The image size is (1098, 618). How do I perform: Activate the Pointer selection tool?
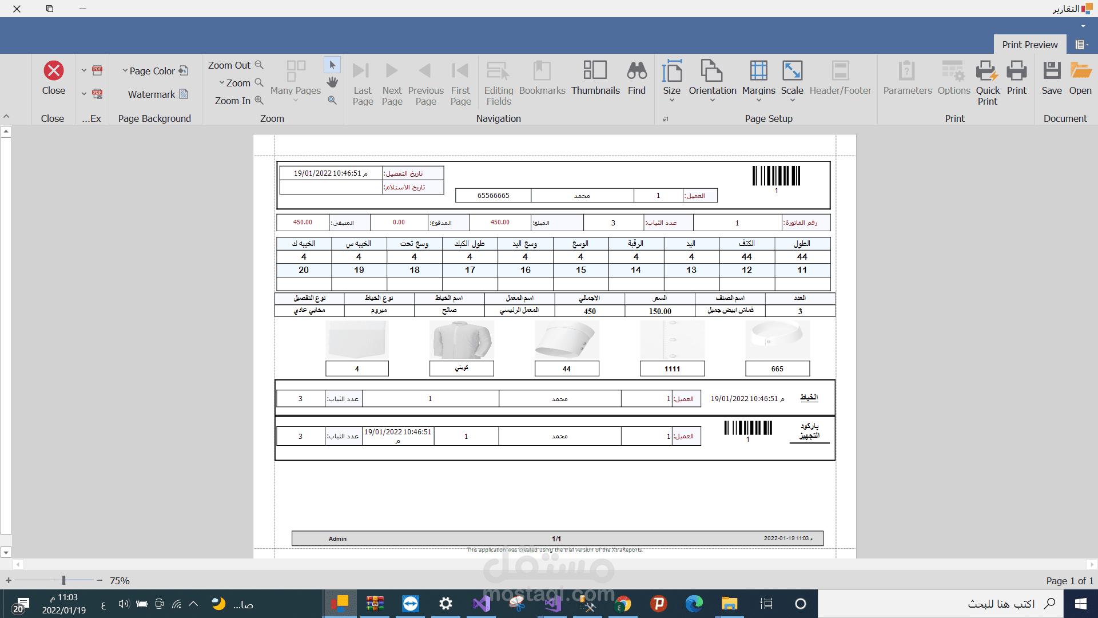coord(332,65)
